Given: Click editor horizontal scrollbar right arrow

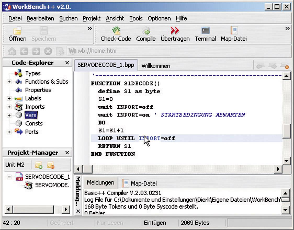Looking at the screenshot, I should tap(279, 169).
